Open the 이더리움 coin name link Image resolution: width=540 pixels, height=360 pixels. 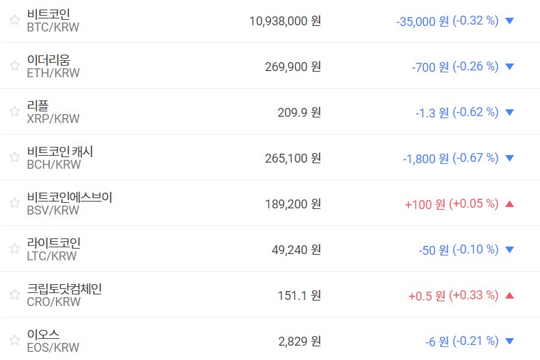[x=48, y=60]
